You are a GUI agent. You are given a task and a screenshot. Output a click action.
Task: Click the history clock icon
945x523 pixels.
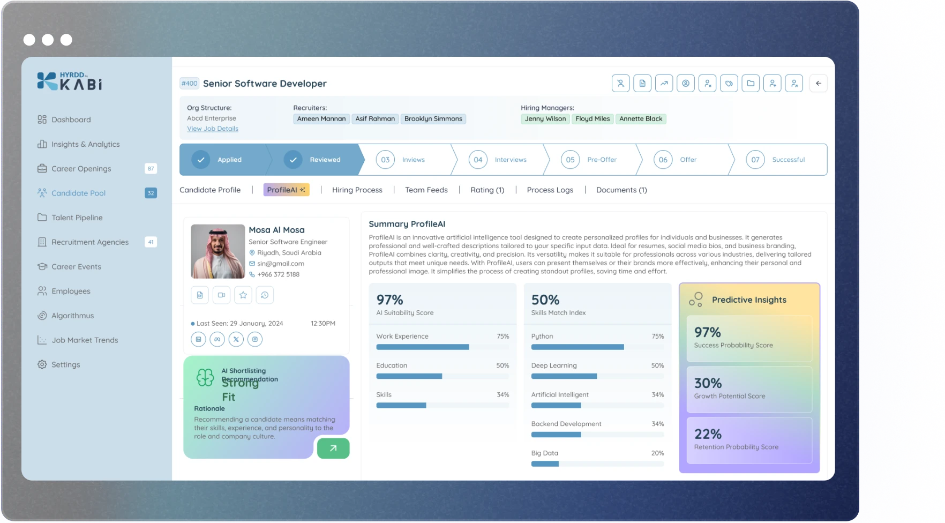265,295
